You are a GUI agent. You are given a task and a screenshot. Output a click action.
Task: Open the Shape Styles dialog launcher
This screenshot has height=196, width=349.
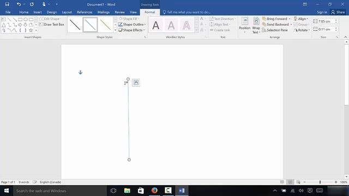pyautogui.click(x=145, y=37)
